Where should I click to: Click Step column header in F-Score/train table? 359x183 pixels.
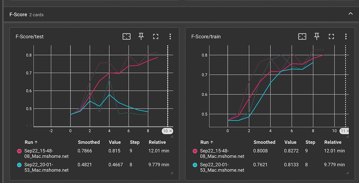click(x=310, y=142)
